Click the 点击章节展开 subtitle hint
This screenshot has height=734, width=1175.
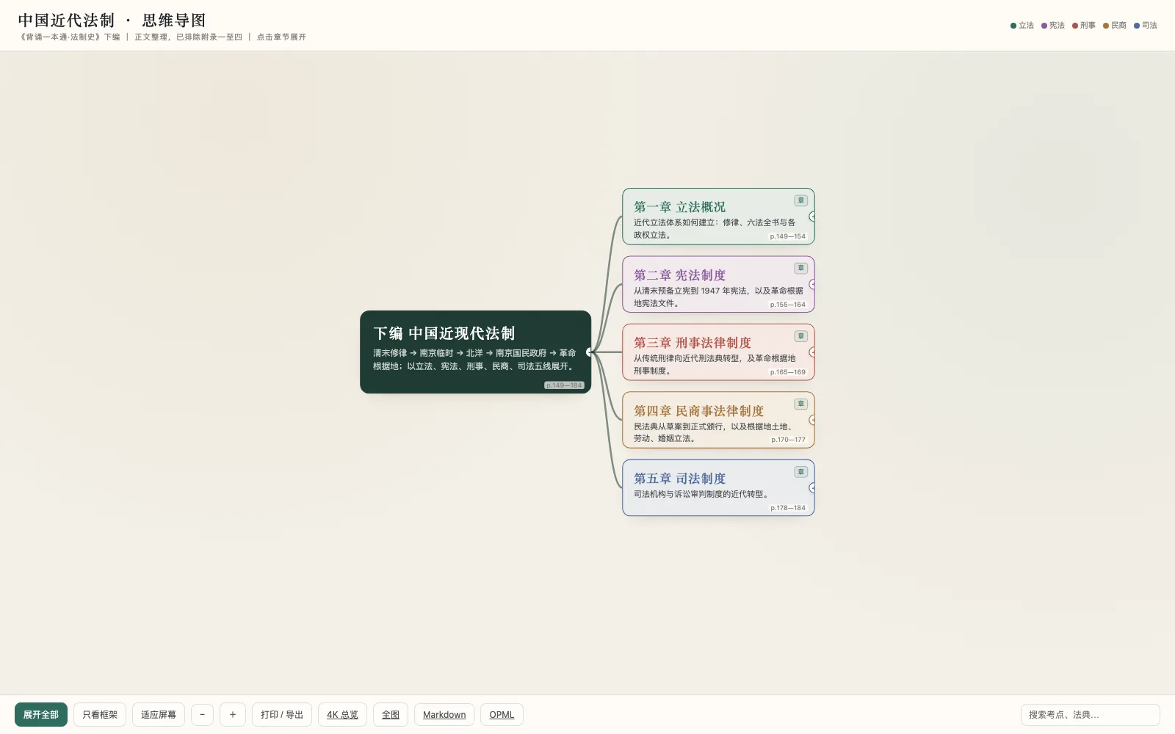(x=281, y=37)
